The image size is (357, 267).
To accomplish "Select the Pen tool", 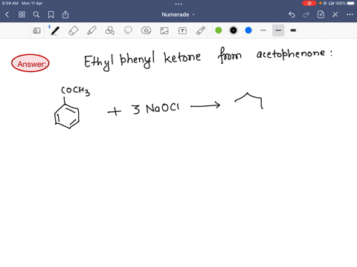I will (55, 30).
